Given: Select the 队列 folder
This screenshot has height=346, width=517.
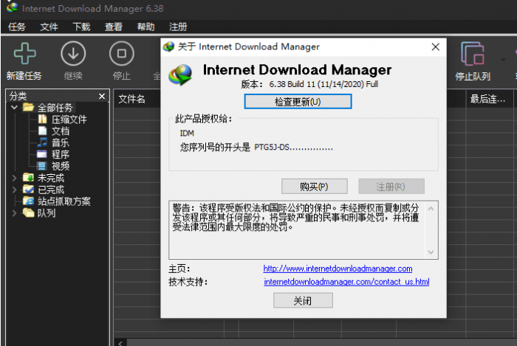Looking at the screenshot, I should coord(46,213).
